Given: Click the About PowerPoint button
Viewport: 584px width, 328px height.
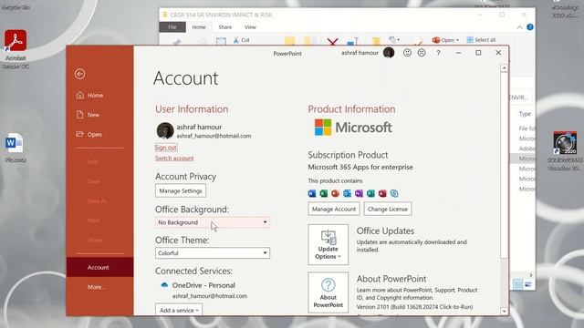Looking at the screenshot, I should click(328, 292).
